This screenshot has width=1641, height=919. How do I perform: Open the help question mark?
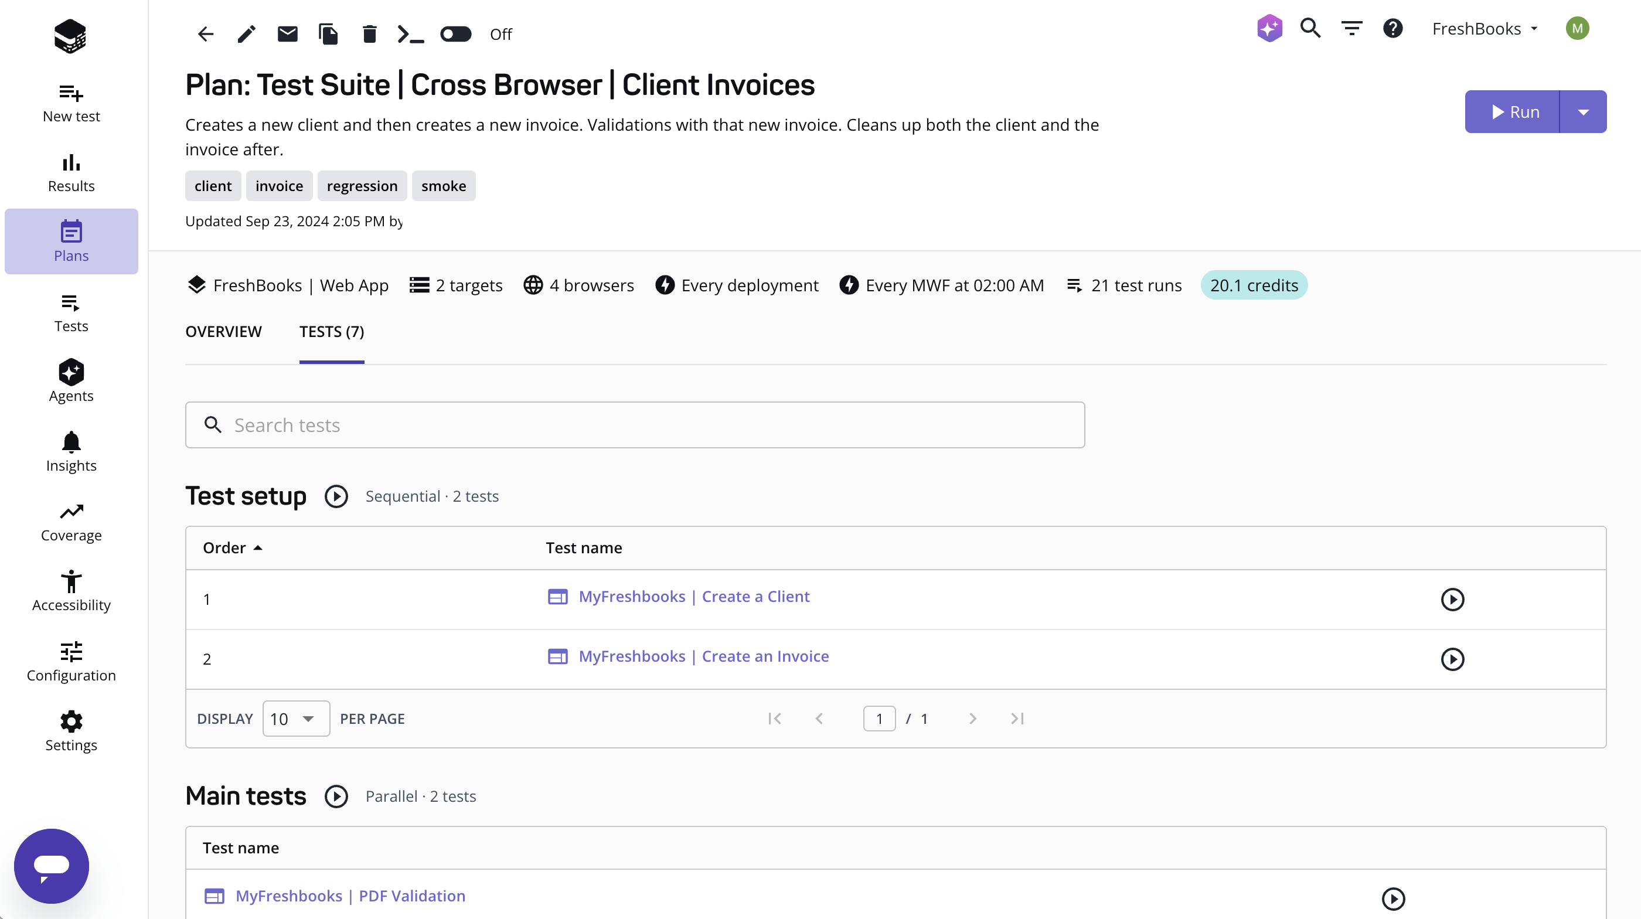[x=1393, y=28]
